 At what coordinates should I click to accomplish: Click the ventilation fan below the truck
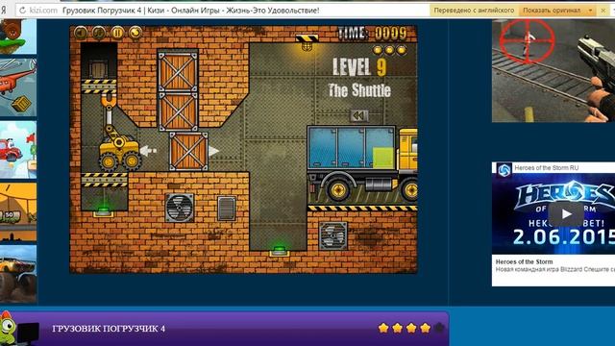pyautogui.click(x=333, y=235)
